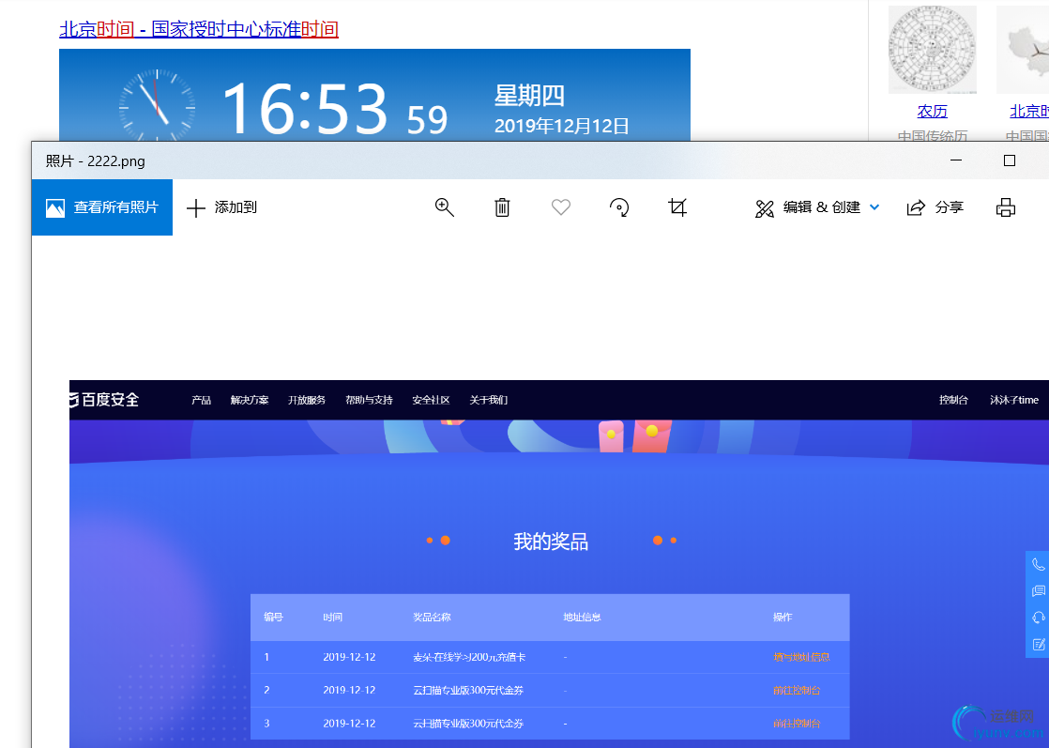Click prize name 麦朵在线学习200元充值卡
1049x748 pixels.
point(469,657)
